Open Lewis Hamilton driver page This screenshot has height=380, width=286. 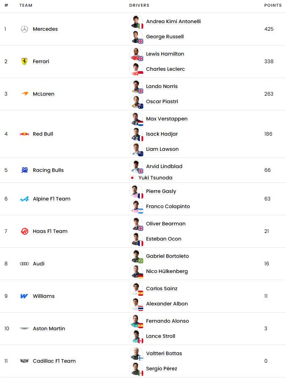pyautogui.click(x=165, y=54)
